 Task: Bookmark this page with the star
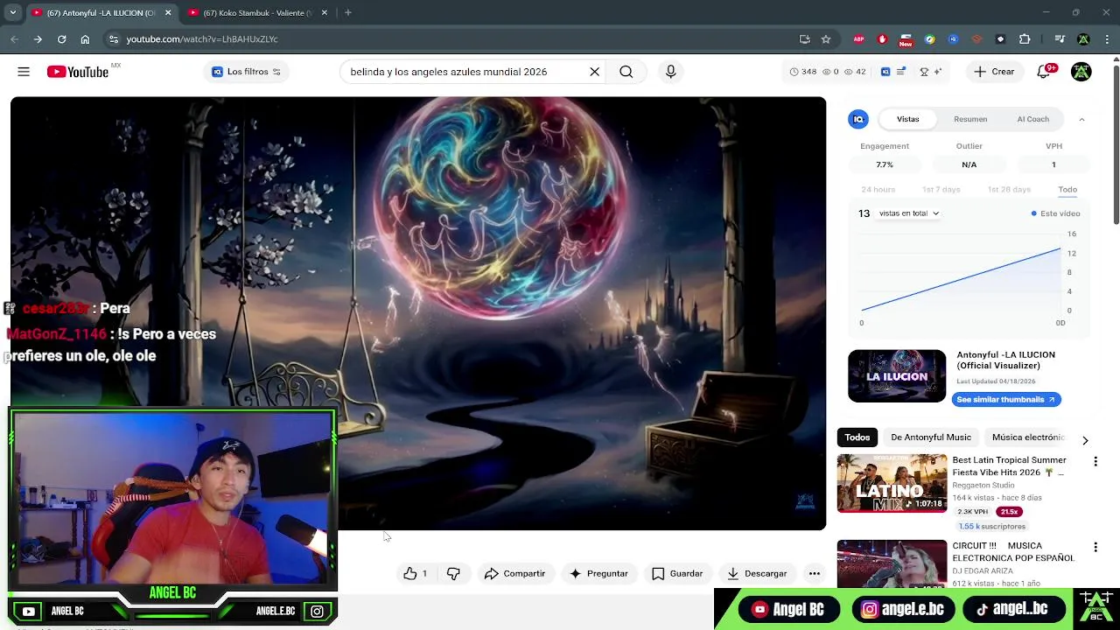coord(826,39)
